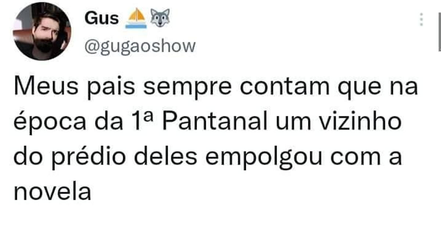Open the three-dot more options menu
The image size is (441, 232).
422,19
